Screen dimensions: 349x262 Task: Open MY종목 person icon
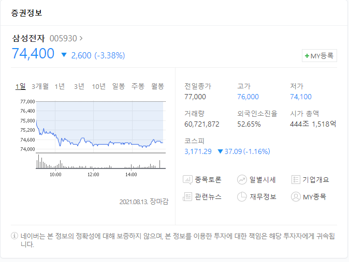(x=296, y=197)
